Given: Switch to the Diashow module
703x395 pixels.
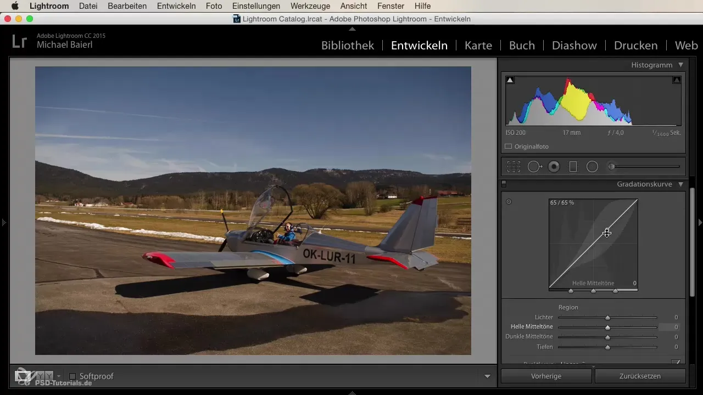Looking at the screenshot, I should point(574,46).
